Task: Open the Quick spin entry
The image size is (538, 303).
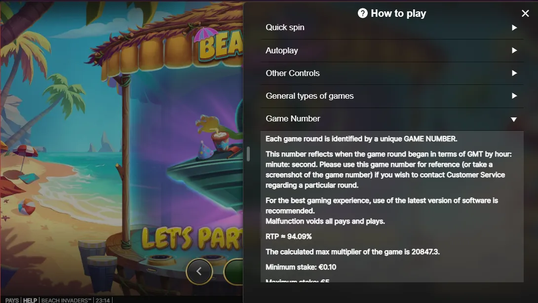Action: tap(392, 28)
